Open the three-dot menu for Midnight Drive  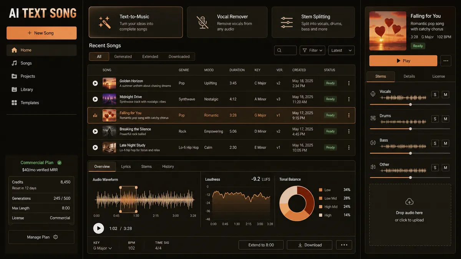coord(349,99)
